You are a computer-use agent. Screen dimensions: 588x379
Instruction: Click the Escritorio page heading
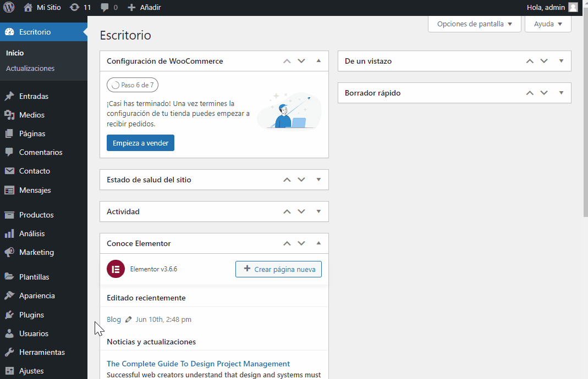125,35
